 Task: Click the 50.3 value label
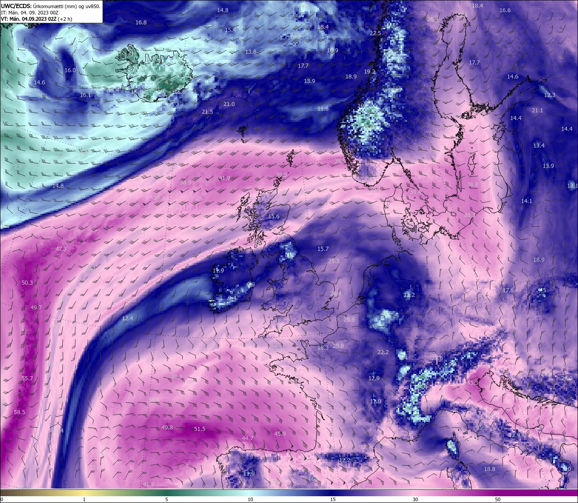27,282
